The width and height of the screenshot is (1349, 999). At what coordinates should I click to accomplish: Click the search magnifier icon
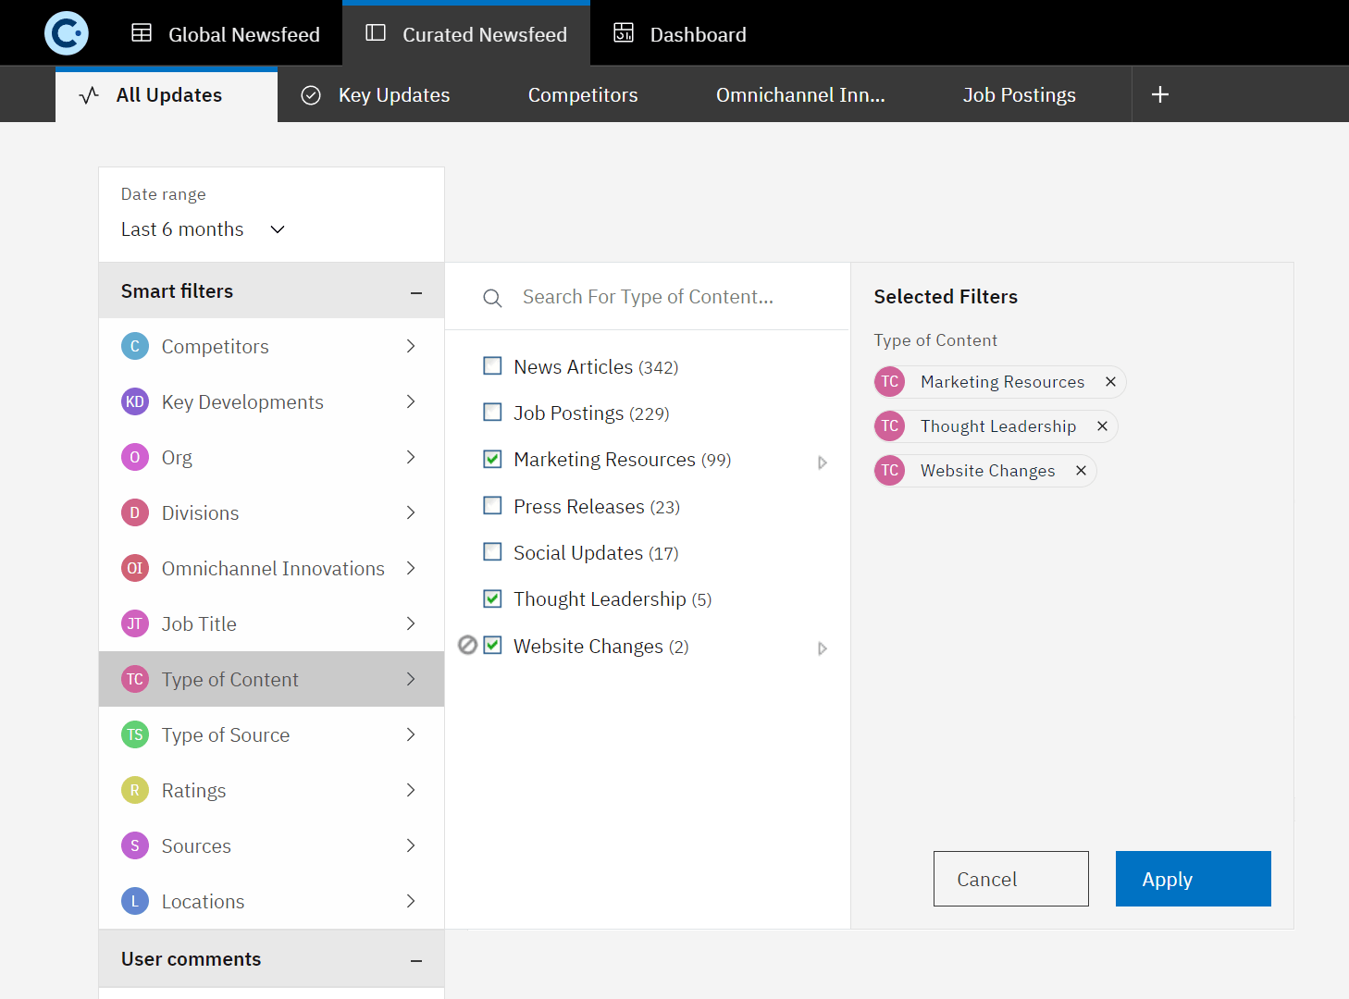[492, 298]
